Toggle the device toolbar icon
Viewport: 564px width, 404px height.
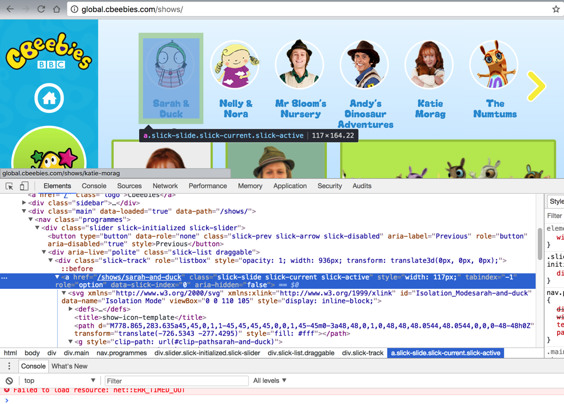(x=24, y=186)
